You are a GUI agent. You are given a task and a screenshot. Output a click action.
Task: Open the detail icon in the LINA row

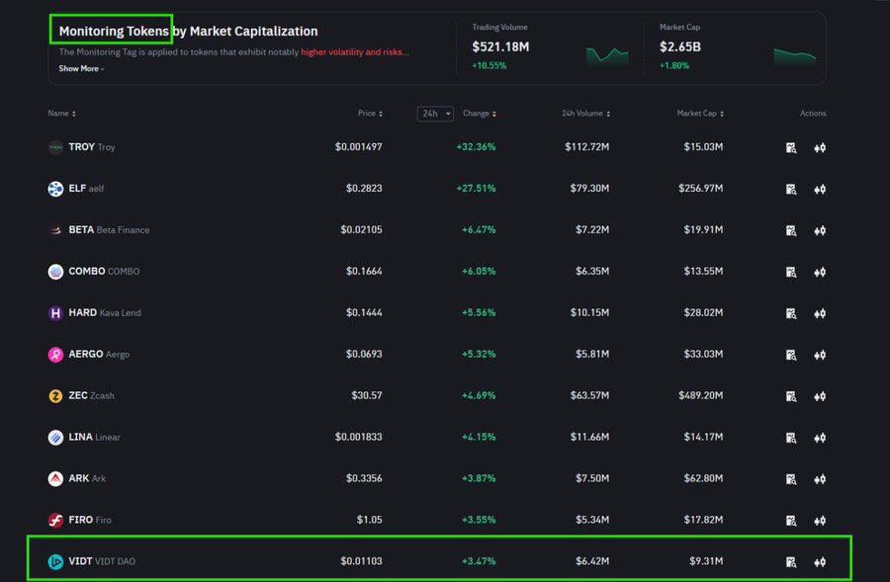click(x=791, y=438)
